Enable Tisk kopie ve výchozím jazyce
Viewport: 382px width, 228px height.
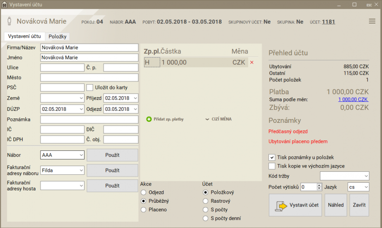(x=272, y=166)
